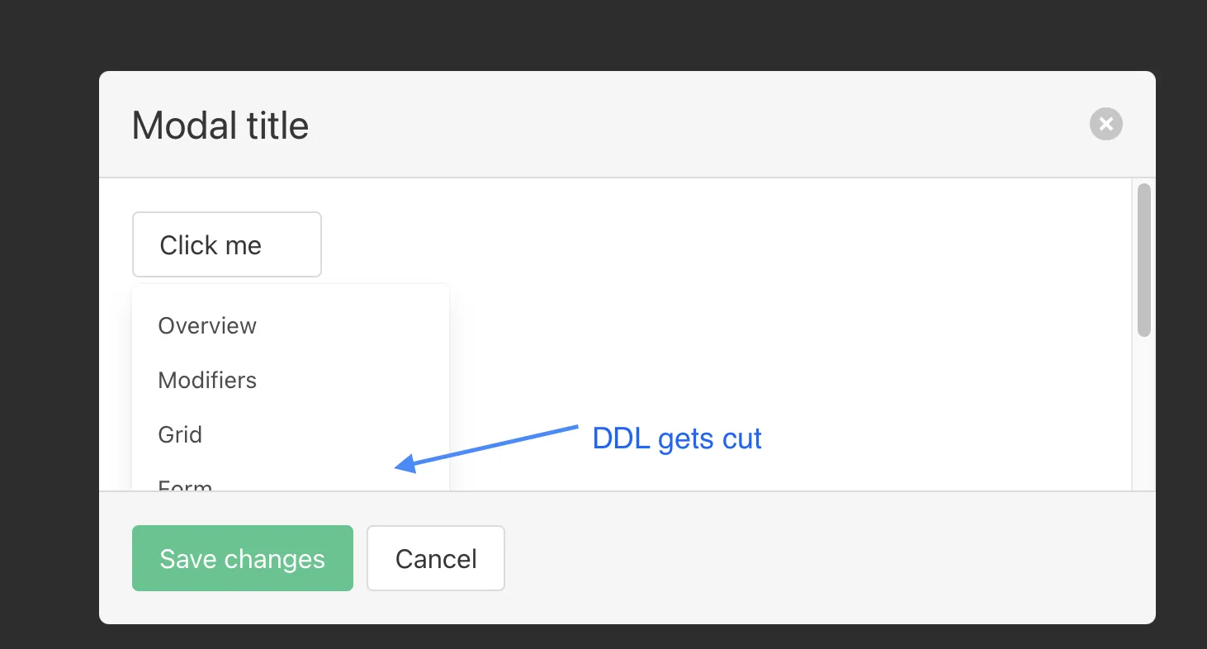Image resolution: width=1207 pixels, height=649 pixels.
Task: Click the Cancel button
Action: tap(435, 559)
